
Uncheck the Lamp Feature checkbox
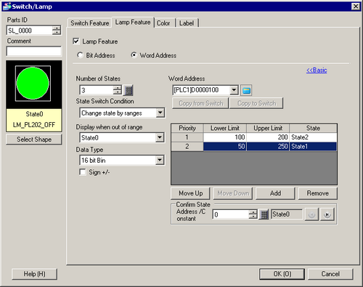76,41
